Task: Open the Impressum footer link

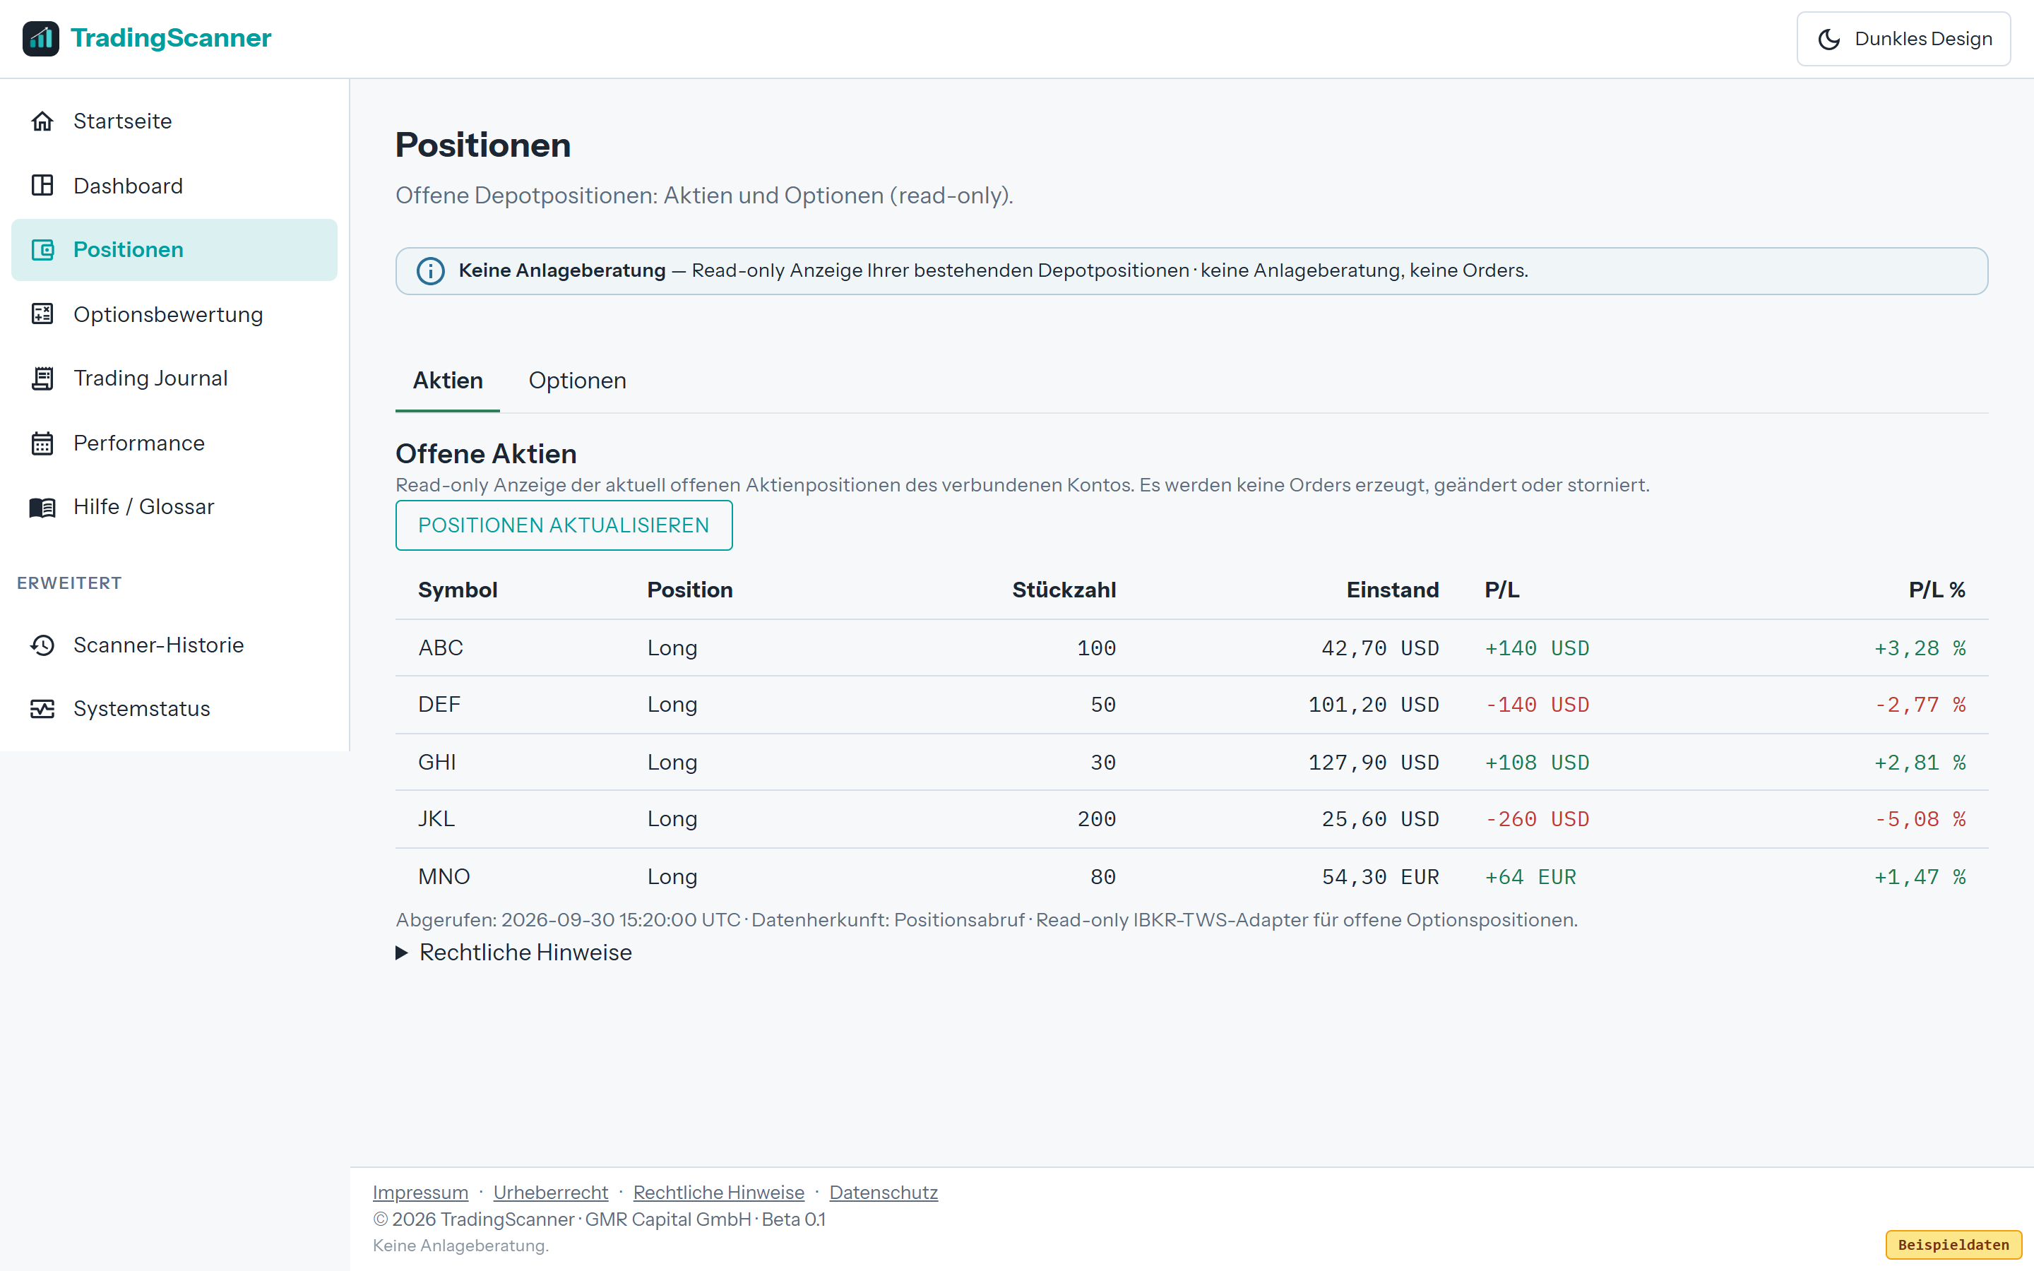Action: click(420, 1192)
